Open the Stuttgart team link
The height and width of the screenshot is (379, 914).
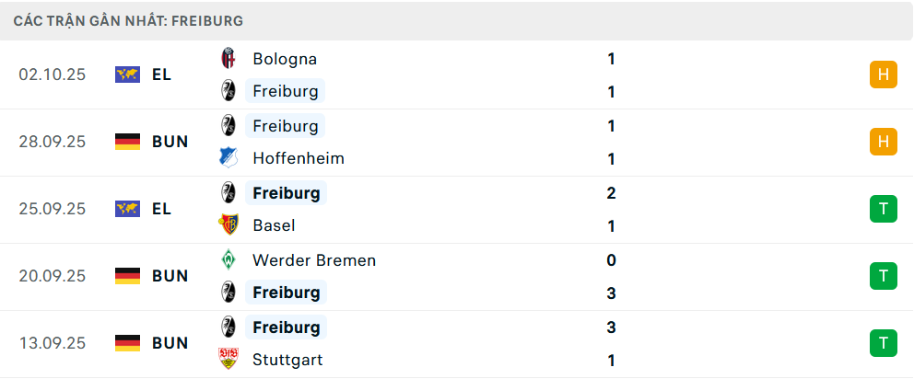coord(287,360)
